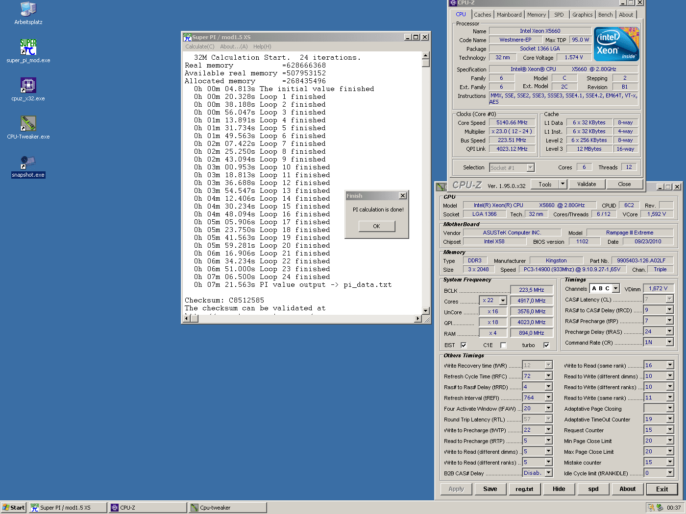Switch to the SPD tab in CPU-Z
The height and width of the screenshot is (514, 686).
coord(559,15)
